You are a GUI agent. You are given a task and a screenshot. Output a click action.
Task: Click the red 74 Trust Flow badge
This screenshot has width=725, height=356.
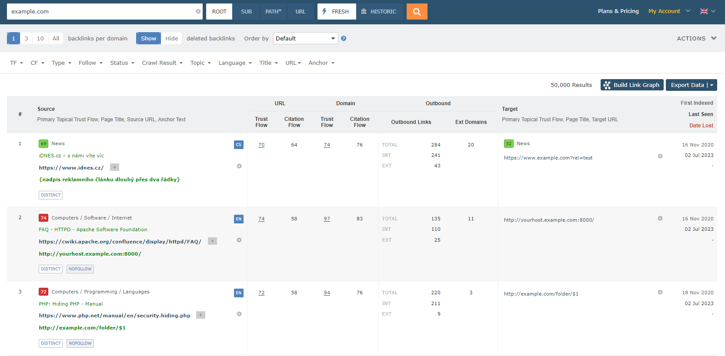(43, 218)
